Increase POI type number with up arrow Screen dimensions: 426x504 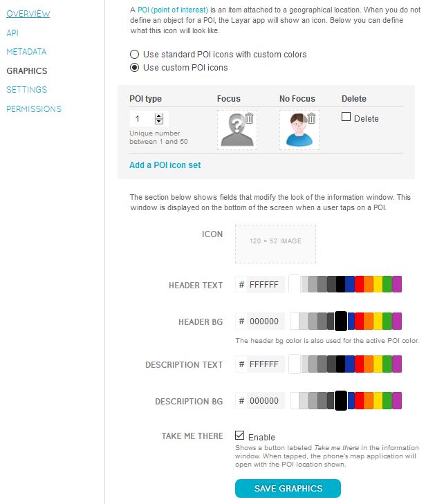tap(159, 115)
